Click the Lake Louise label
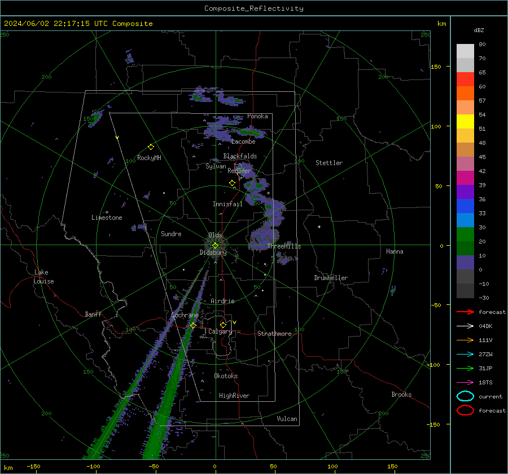 click(x=43, y=277)
